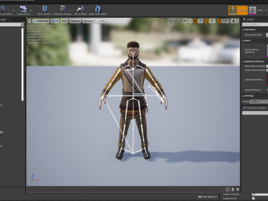Click the search options icon in left panel

click(22, 25)
